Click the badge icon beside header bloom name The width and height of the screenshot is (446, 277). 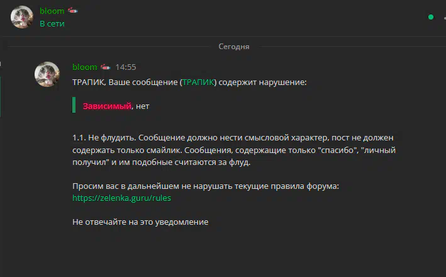pos(73,11)
